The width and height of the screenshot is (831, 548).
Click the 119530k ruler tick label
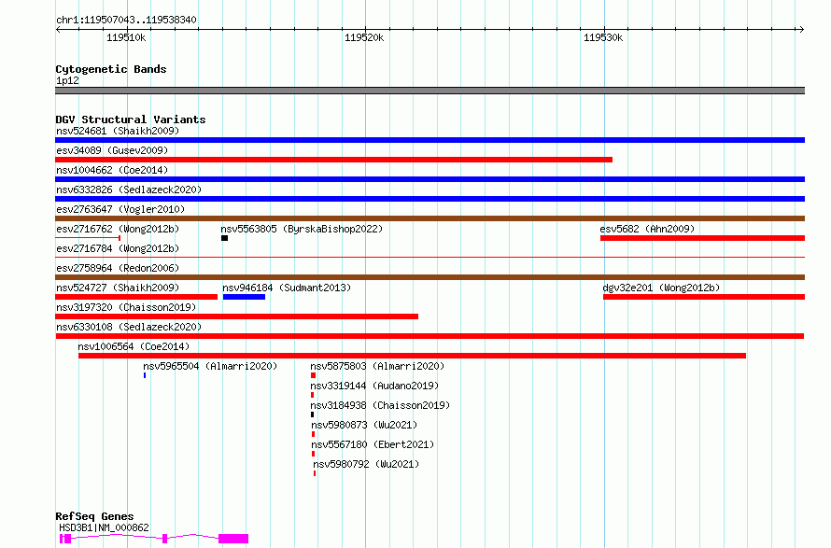point(603,37)
